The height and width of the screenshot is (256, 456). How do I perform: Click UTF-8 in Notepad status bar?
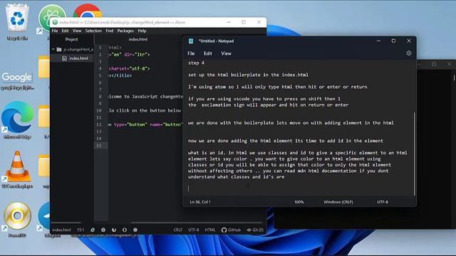[383, 202]
